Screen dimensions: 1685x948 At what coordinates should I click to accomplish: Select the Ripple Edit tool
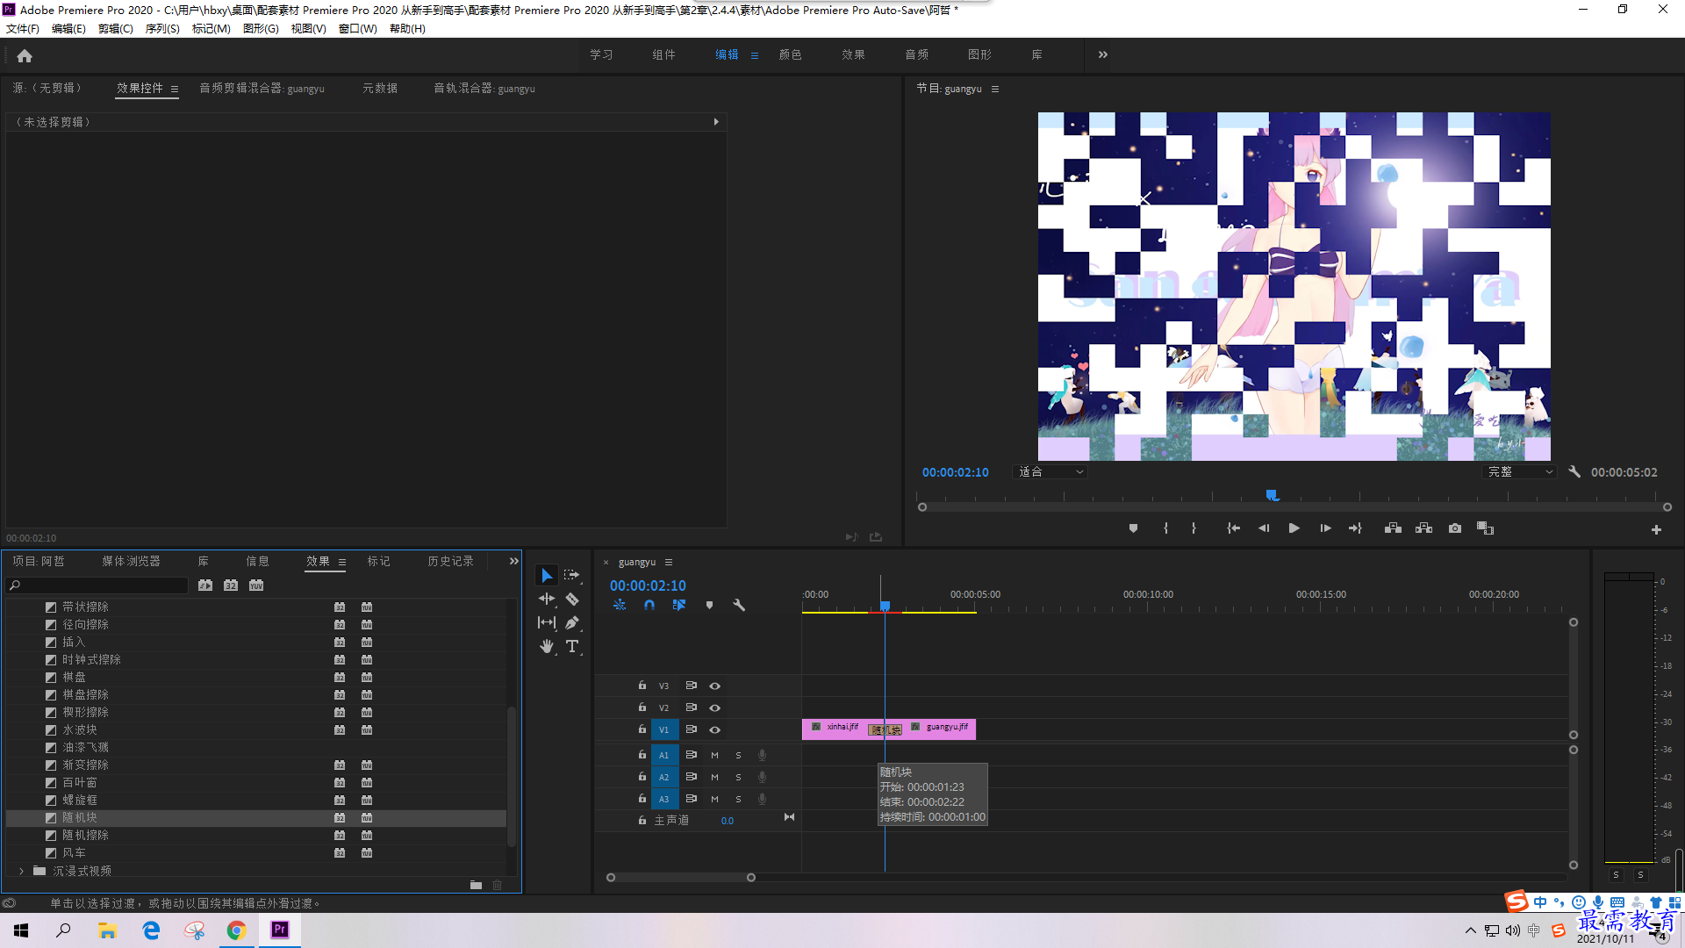coord(547,599)
